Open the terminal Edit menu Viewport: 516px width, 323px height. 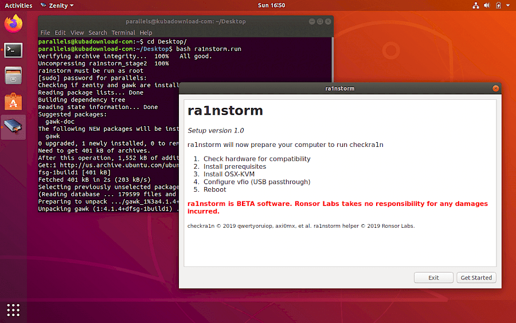(x=60, y=33)
